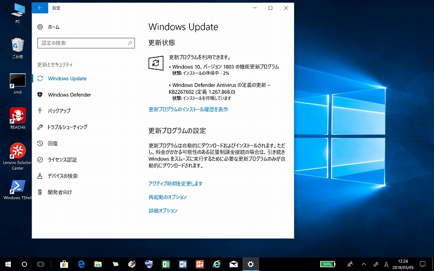Screen dimensions: 434x271
Task: Open the 詳細オプション link
Action: (x=163, y=211)
